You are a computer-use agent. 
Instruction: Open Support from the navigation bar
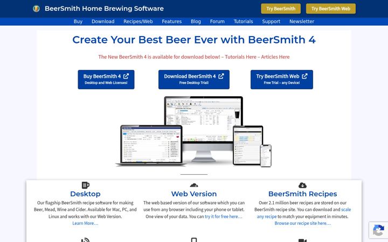(271, 22)
